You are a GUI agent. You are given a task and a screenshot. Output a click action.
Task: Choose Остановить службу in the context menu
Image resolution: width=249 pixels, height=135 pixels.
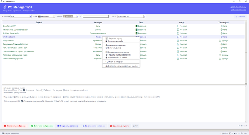[x=121, y=41]
